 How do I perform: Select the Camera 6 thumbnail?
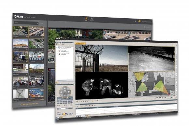click(36, 57)
